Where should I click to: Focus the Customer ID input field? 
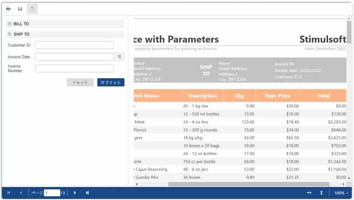(x=74, y=45)
